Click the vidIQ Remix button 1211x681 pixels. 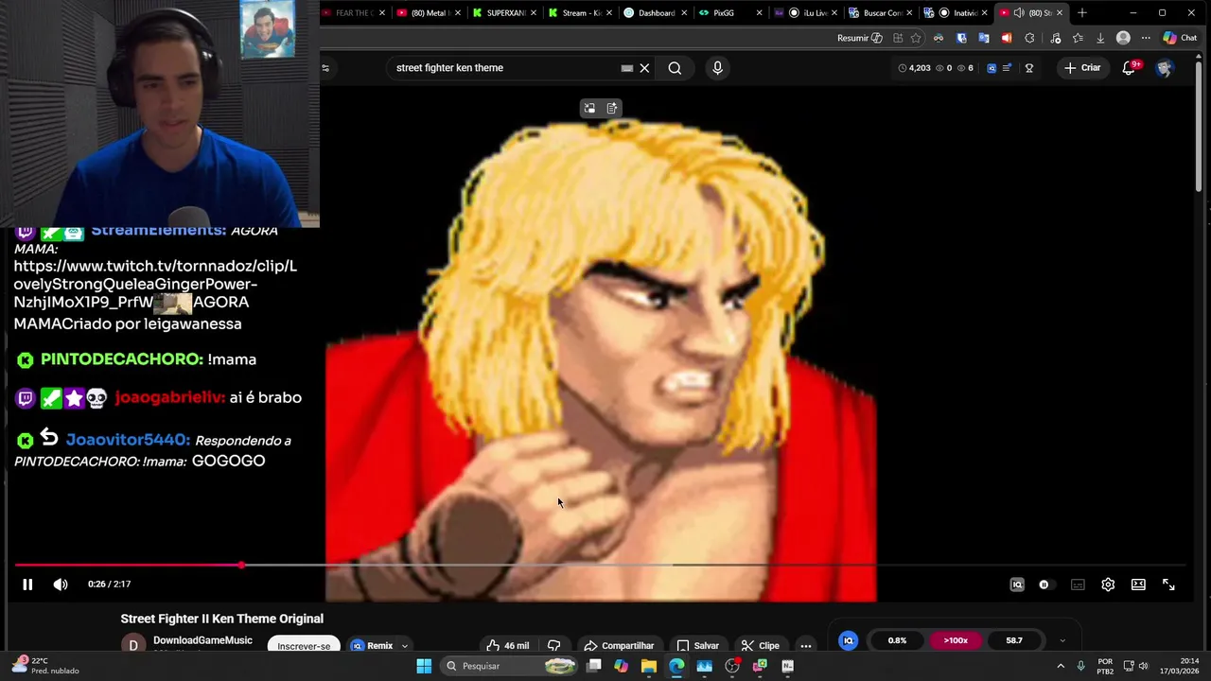click(x=373, y=645)
